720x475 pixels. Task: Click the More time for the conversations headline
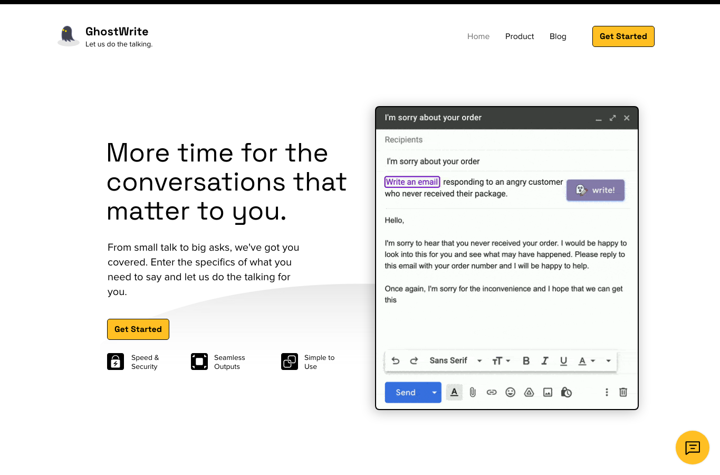coord(227,182)
